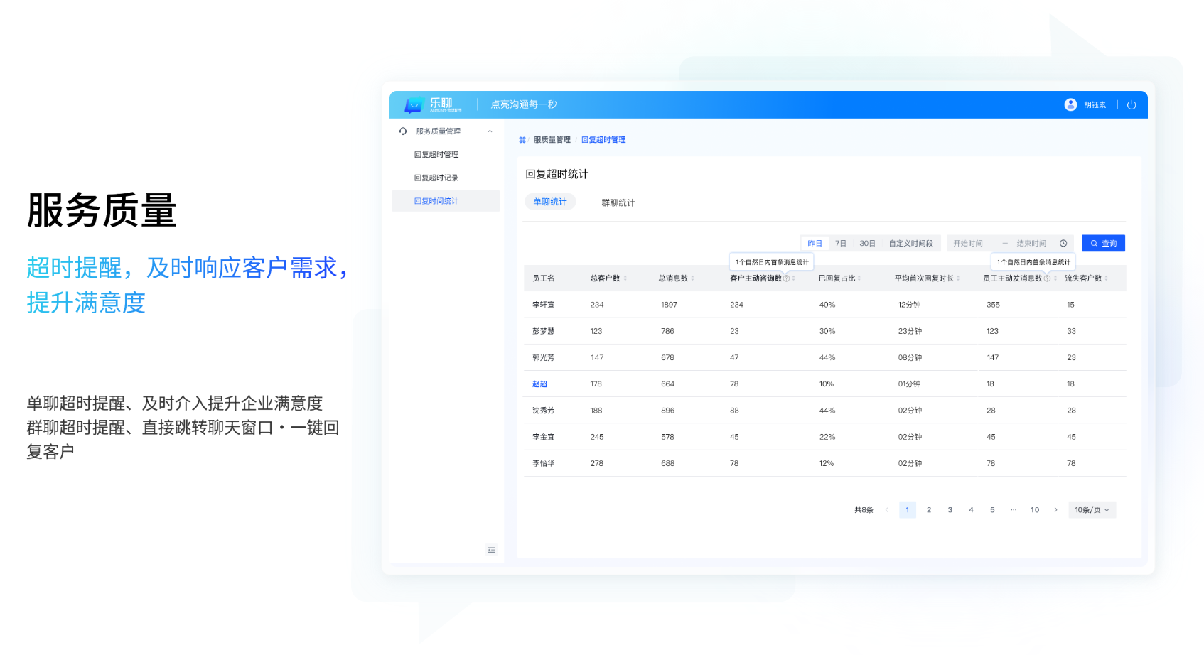Screen dimensions: 1204x655
Task: Click employee name 郭光芳
Action: click(543, 358)
